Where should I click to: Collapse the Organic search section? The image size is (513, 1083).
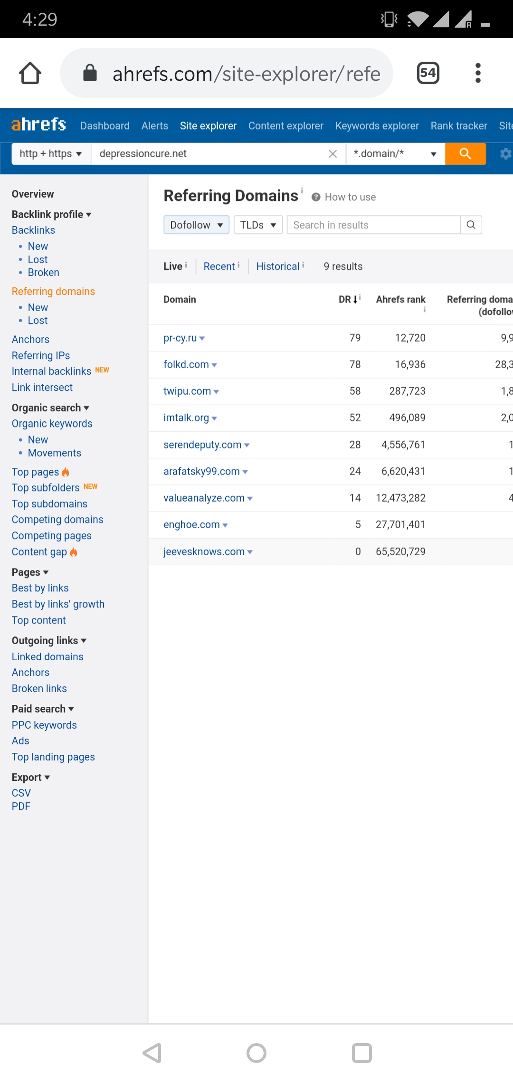coord(50,408)
